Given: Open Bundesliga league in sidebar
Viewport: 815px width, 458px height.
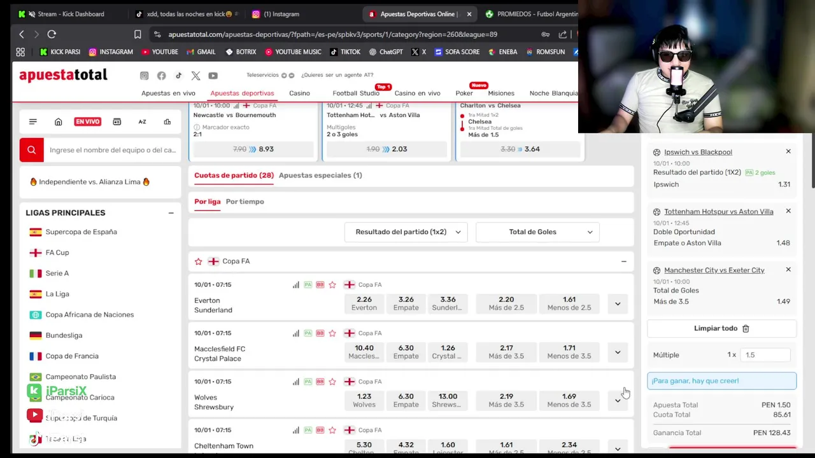Looking at the screenshot, I should click(64, 335).
